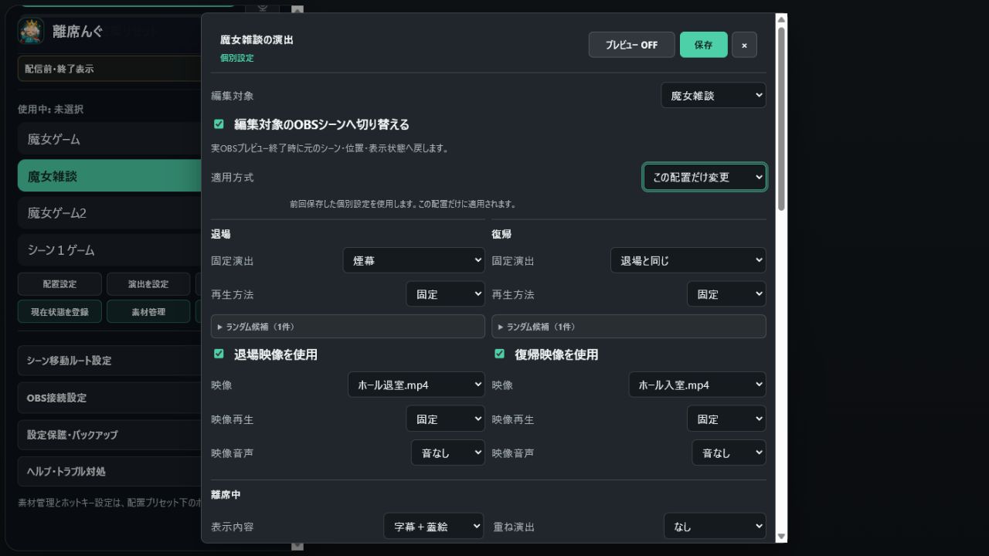Open 表示内容 dropdown showing 字幕＋蓋絵
The height and width of the screenshot is (556, 989).
click(x=433, y=526)
